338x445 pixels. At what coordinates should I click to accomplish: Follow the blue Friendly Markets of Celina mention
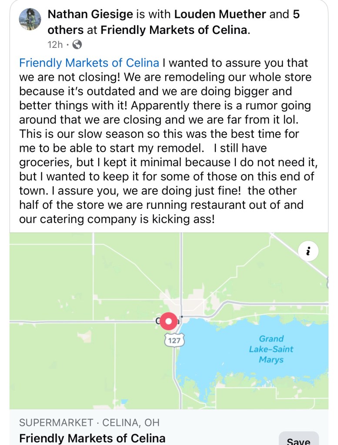[89, 63]
